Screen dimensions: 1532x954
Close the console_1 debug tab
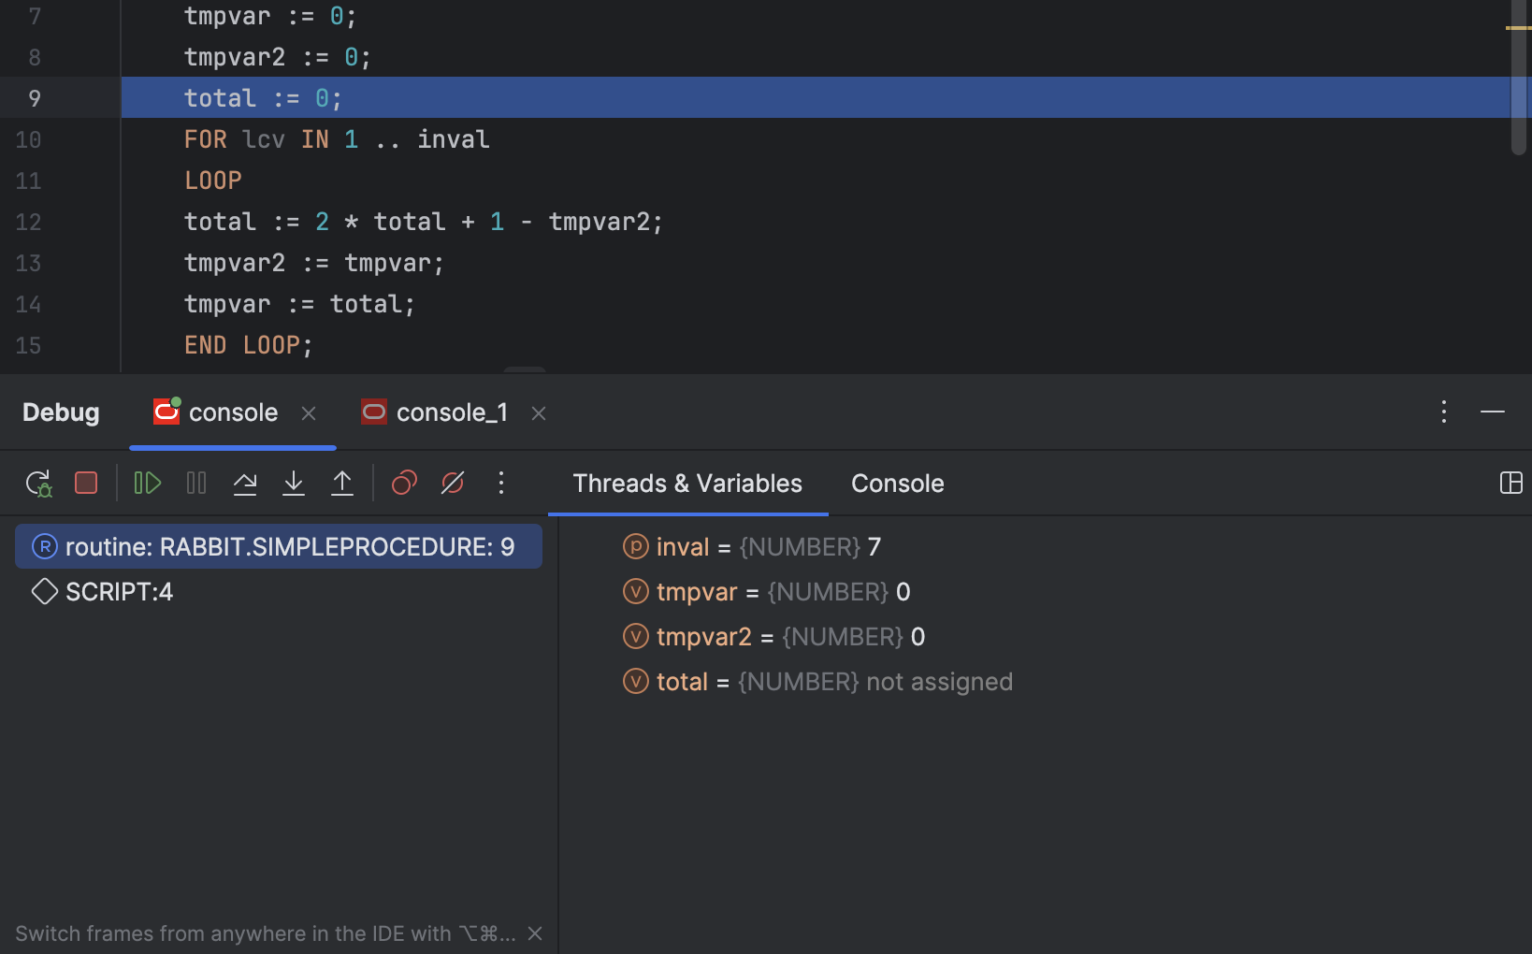539,412
